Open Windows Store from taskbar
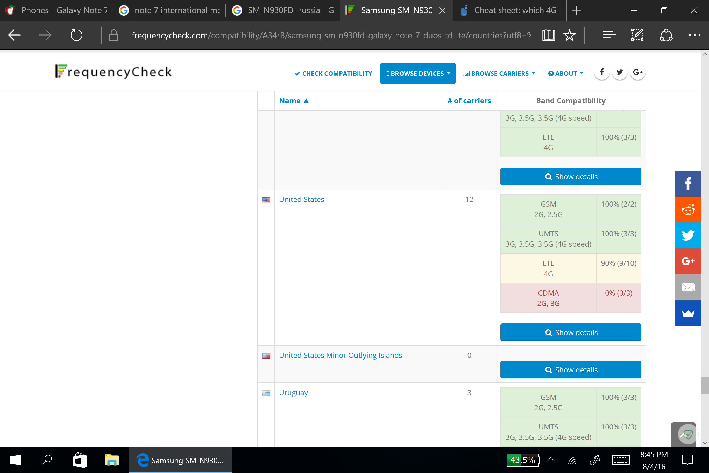This screenshot has height=473, width=709. [x=80, y=460]
